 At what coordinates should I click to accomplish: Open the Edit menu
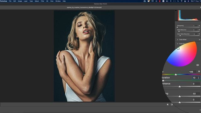15,1
